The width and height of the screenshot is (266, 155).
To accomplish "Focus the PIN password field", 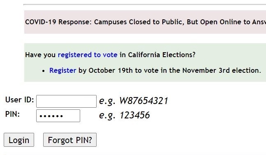I will click(58, 116).
